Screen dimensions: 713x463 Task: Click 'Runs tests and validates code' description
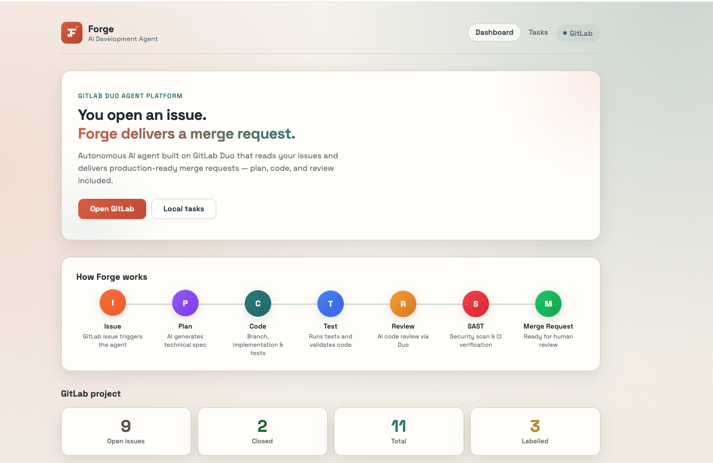point(330,341)
